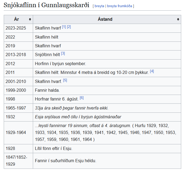The height and width of the screenshot is (172, 186).
Task: Click the 'Fannir halda.' text
Action: tap(47, 90)
